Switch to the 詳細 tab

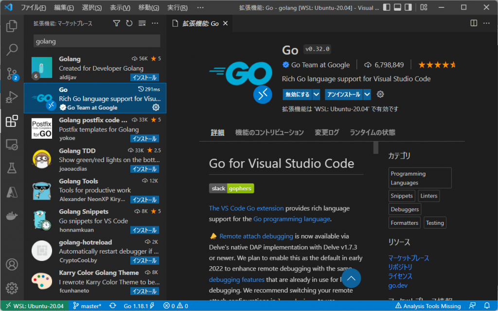[x=217, y=132]
